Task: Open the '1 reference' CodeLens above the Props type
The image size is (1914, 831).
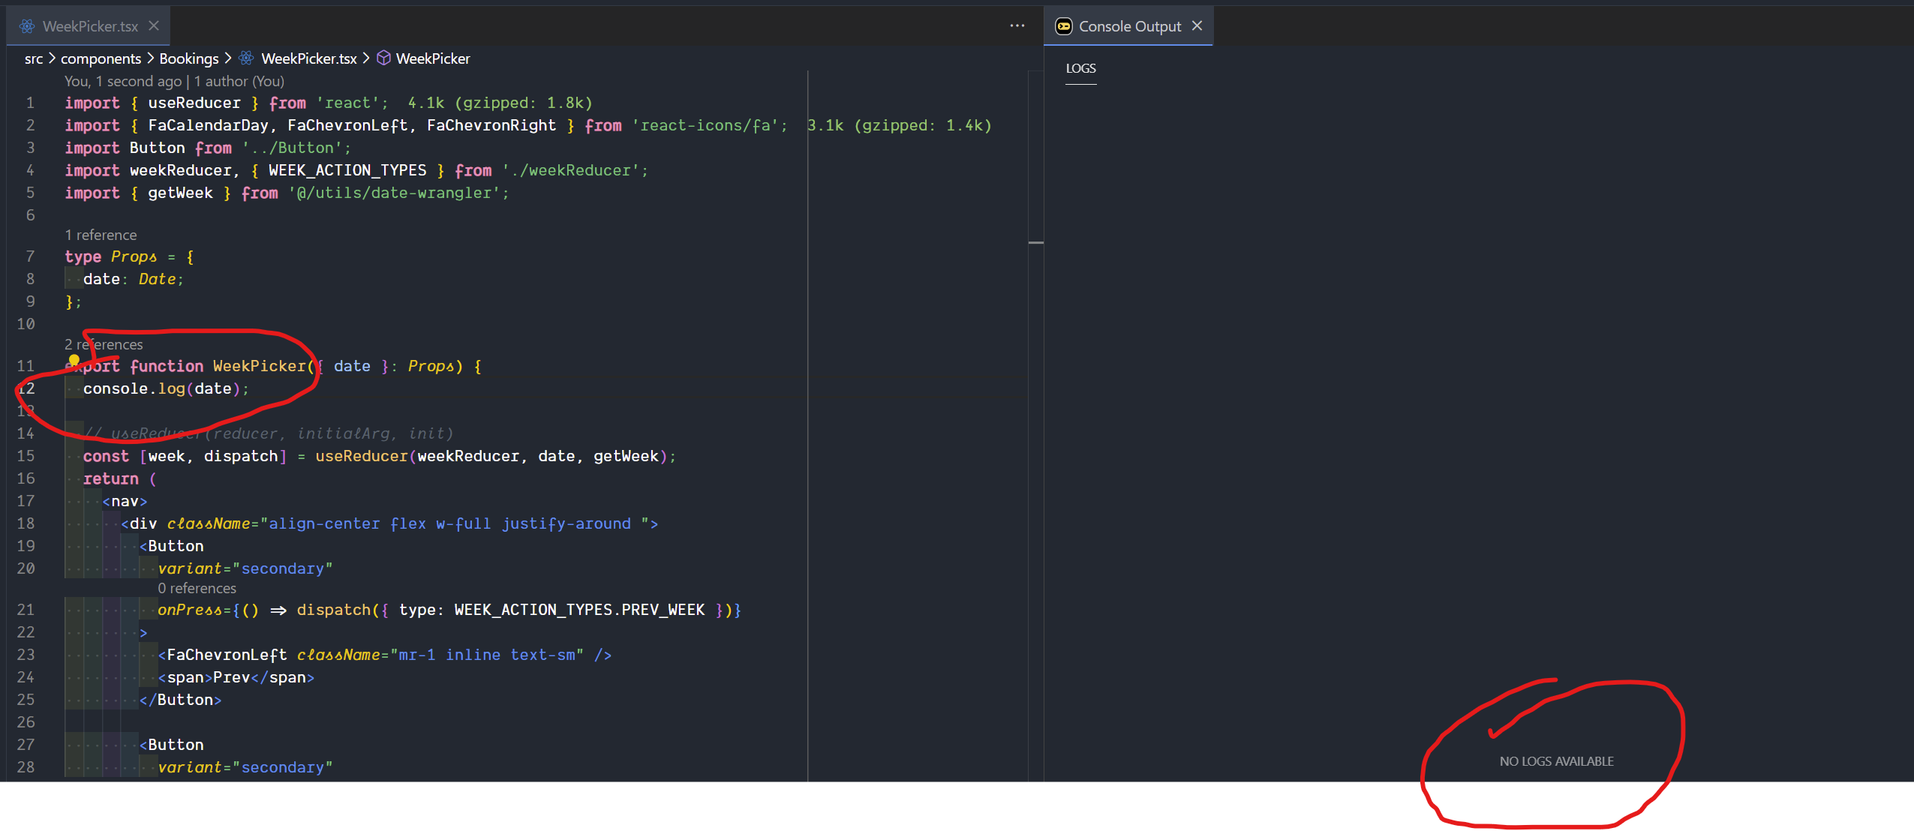Action: coord(101,235)
